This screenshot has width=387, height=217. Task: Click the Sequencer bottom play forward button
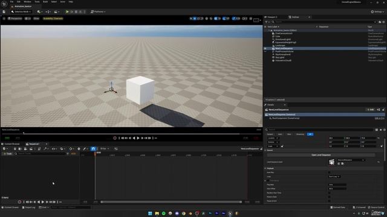43,202
